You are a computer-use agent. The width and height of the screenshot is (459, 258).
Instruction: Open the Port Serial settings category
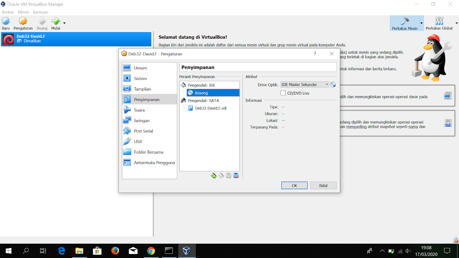point(149,131)
